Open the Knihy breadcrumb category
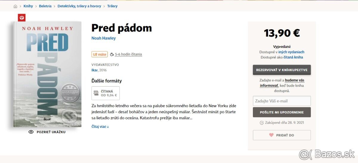Screen dimensions: 358x163 (28, 6)
